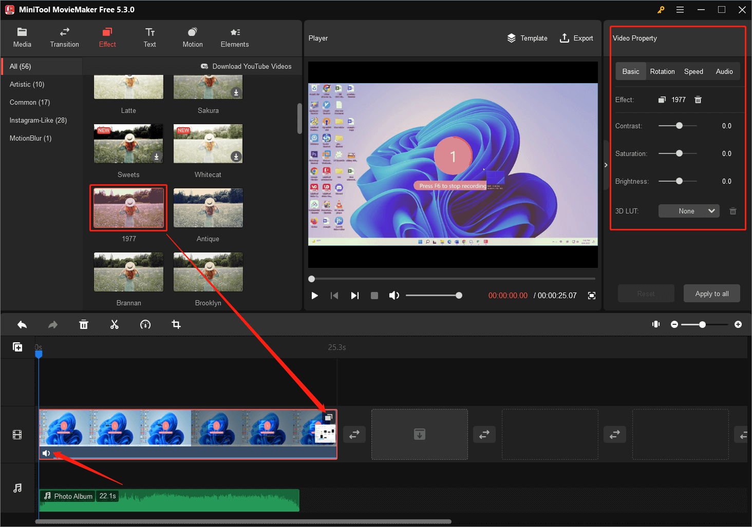Go to next frame
The height and width of the screenshot is (527, 752).
354,296
